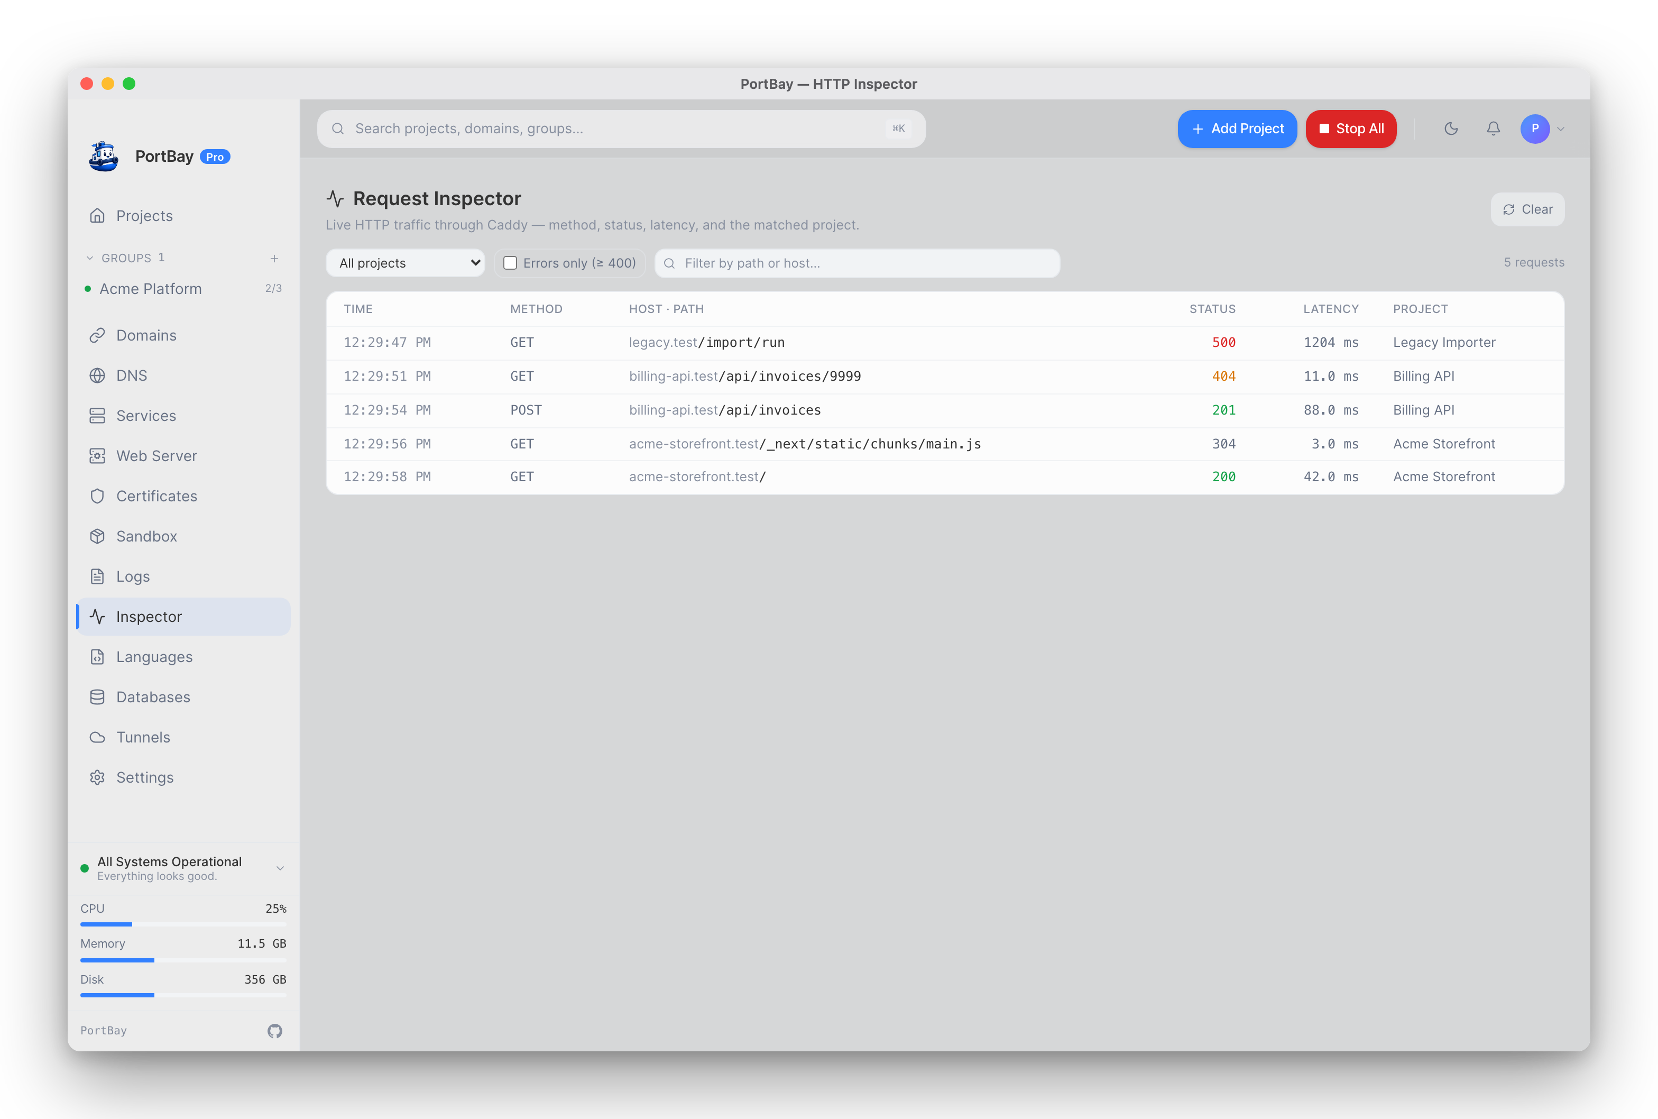Open the Logs section
Screen dimensions: 1658x1119
183,576
